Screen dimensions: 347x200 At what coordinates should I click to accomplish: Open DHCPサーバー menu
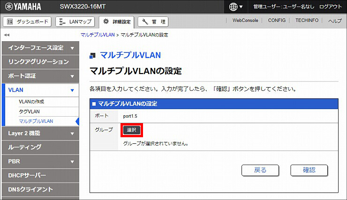(x=40, y=176)
